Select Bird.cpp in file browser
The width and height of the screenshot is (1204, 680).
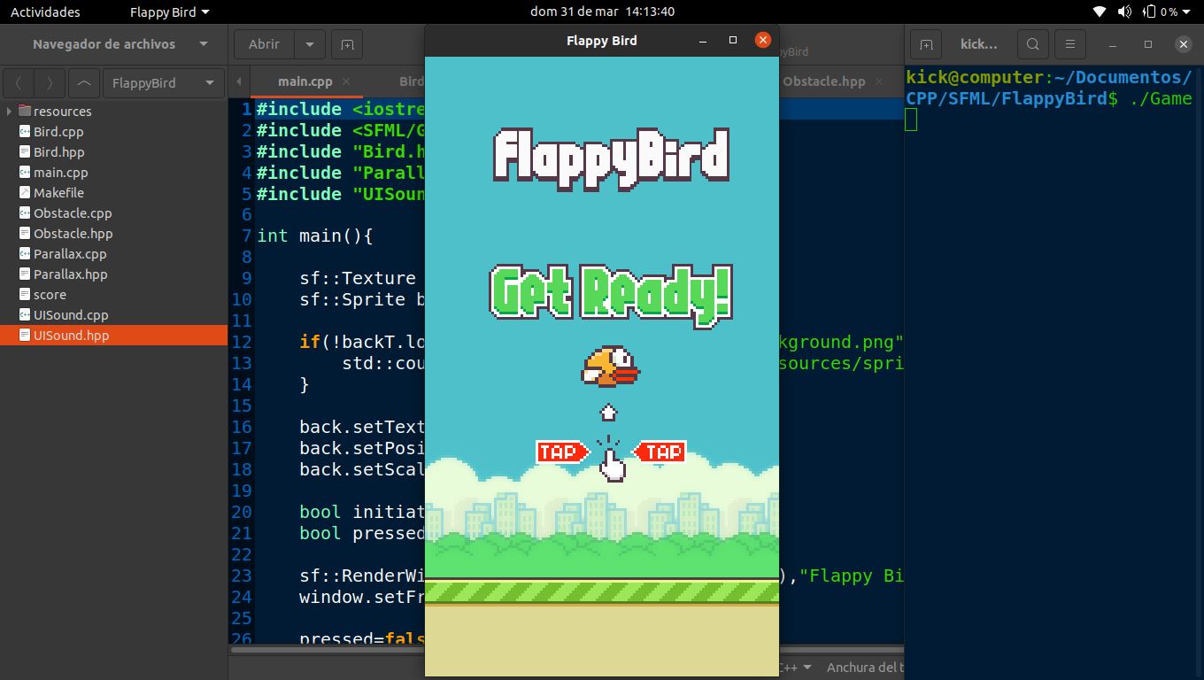(58, 132)
